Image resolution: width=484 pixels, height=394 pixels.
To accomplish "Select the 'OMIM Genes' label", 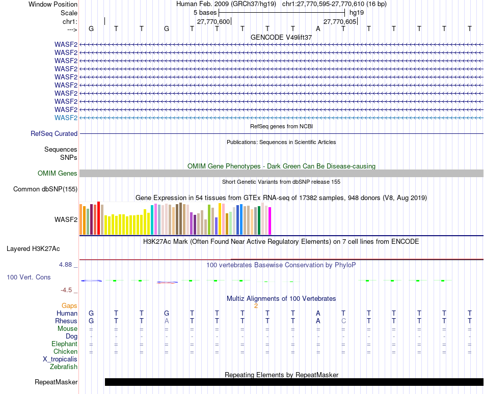I will tap(58, 173).
